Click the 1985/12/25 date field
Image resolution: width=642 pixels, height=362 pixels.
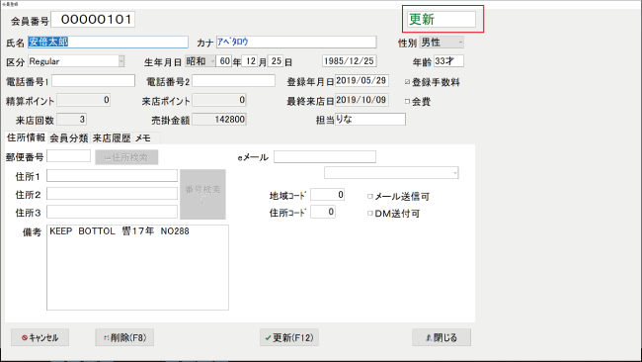(x=350, y=61)
